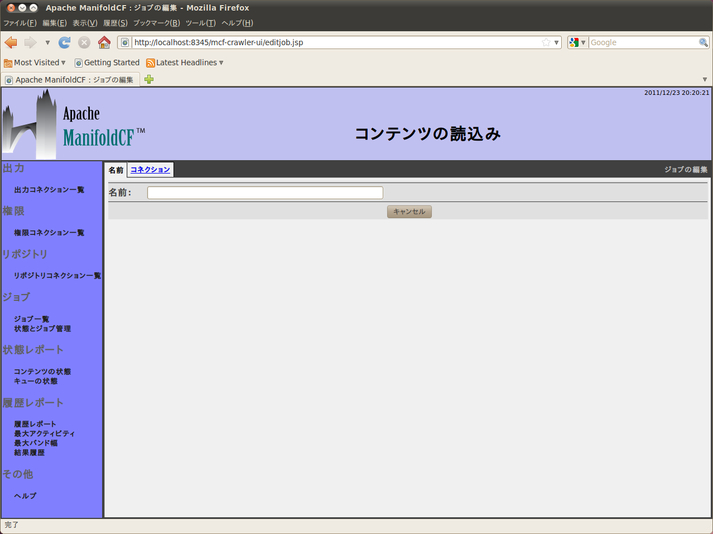Click the Apache ManifoldCF logo image
The height and width of the screenshot is (534, 713).
[x=74, y=124]
